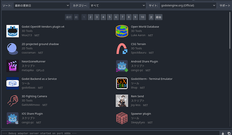Filter by 2D Tools under ground shadow
Viewport: 232px width, 135px height.
(27, 48)
